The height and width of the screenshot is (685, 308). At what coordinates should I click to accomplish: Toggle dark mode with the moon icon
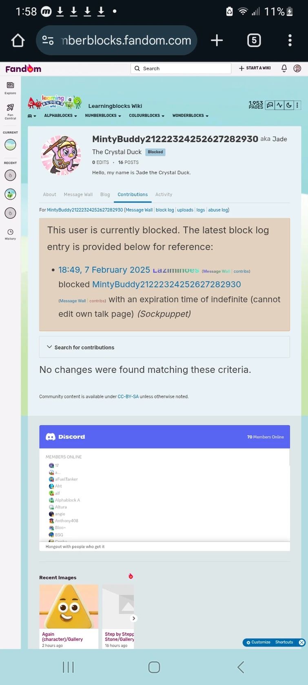(289, 105)
